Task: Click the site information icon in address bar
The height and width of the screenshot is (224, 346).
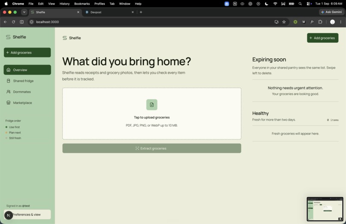Action: point(32,22)
